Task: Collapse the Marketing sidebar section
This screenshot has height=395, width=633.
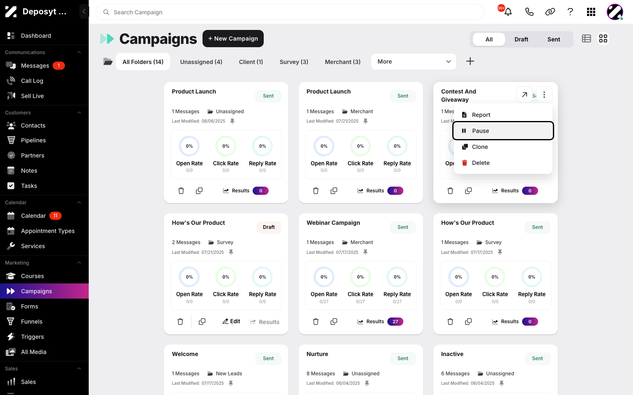Action: coord(79,263)
